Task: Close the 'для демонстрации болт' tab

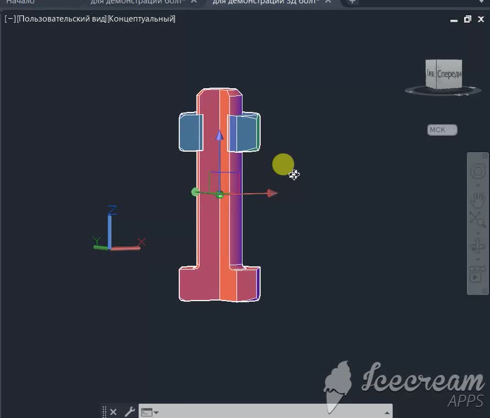Action: [194, 2]
